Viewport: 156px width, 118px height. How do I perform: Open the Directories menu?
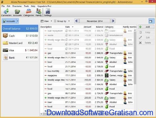[x=17, y=6]
